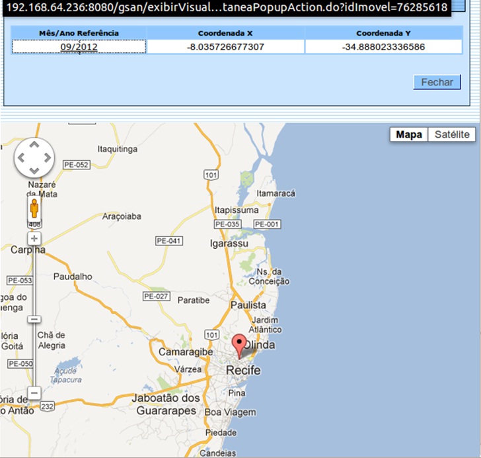Click the Recife label on map

[243, 370]
